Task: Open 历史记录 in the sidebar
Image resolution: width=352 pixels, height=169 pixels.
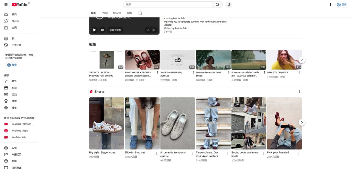Action: tap(16, 45)
